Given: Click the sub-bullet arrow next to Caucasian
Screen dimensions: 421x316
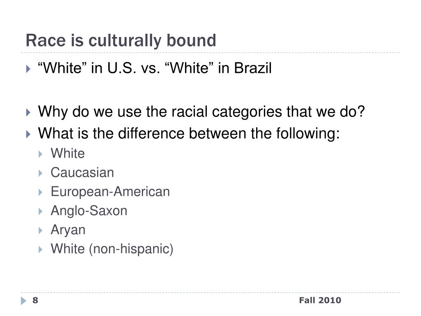Looking at the screenshot, I should pos(41,173).
